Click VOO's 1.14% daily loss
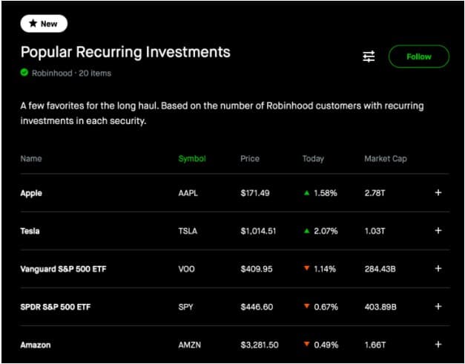Viewport: 465px width, 364px height. [x=320, y=269]
